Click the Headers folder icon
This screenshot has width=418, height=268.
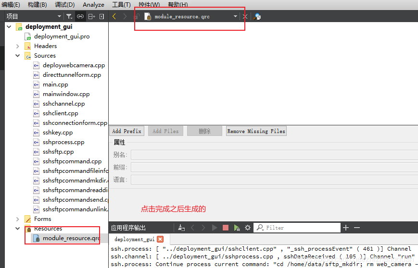28,46
